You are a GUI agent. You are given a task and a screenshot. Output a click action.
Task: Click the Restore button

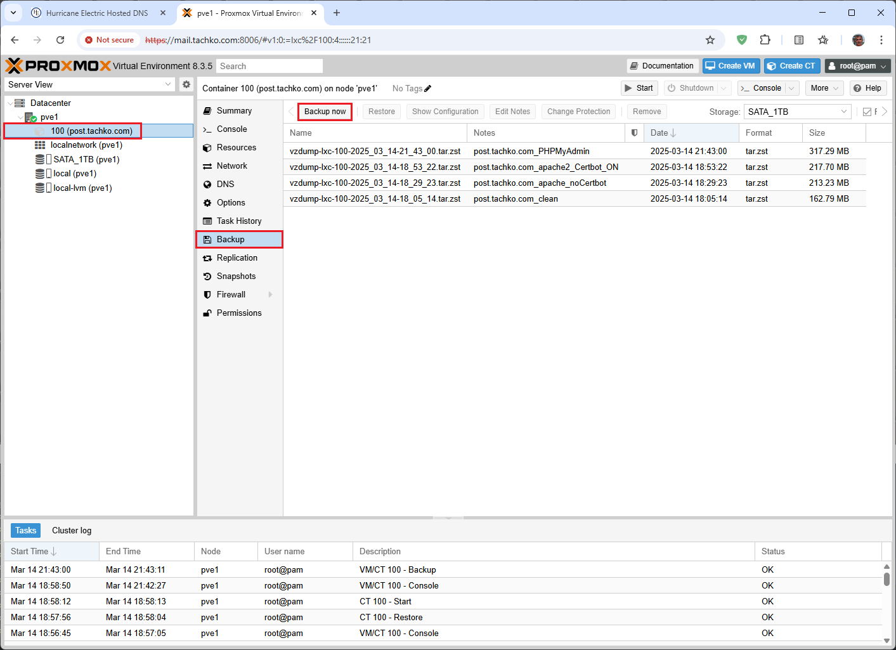[x=381, y=112]
